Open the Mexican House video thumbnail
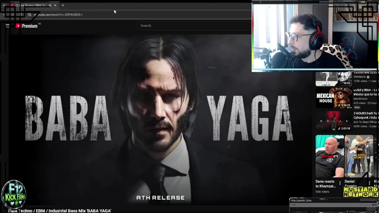Viewport: 379px width, 213px height. [x=334, y=98]
